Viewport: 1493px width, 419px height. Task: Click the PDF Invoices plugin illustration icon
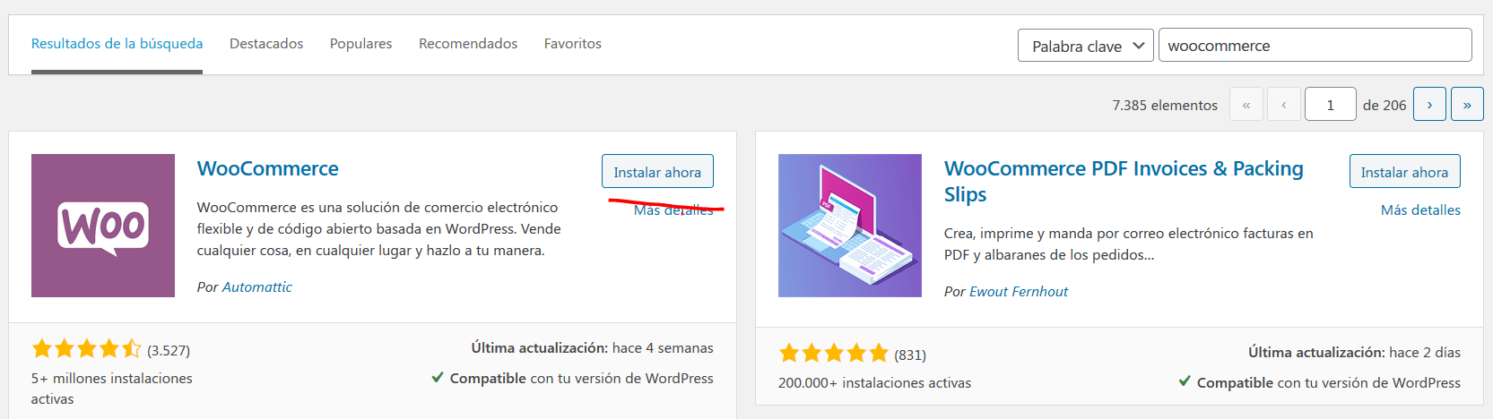850,226
